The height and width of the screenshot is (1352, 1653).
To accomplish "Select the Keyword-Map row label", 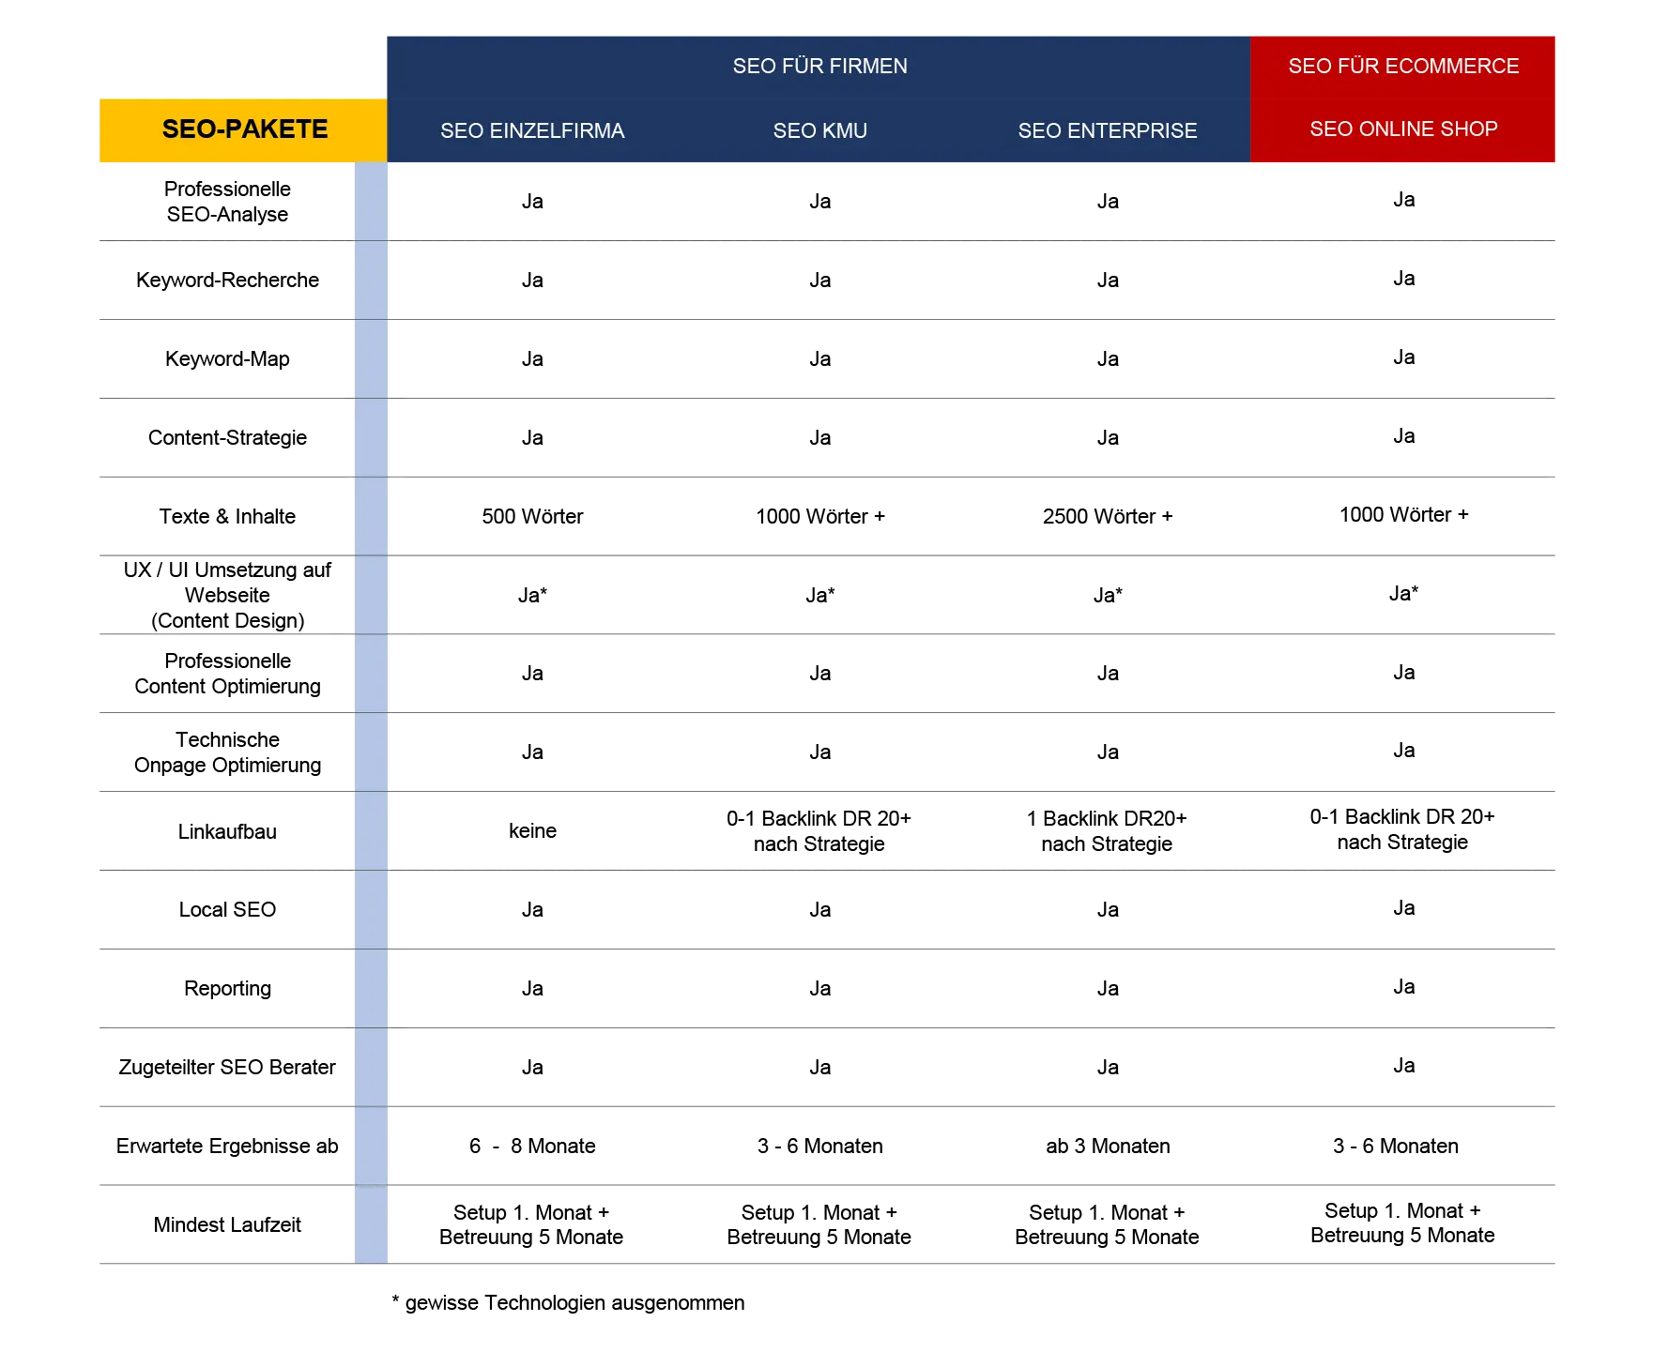I will 227,359.
